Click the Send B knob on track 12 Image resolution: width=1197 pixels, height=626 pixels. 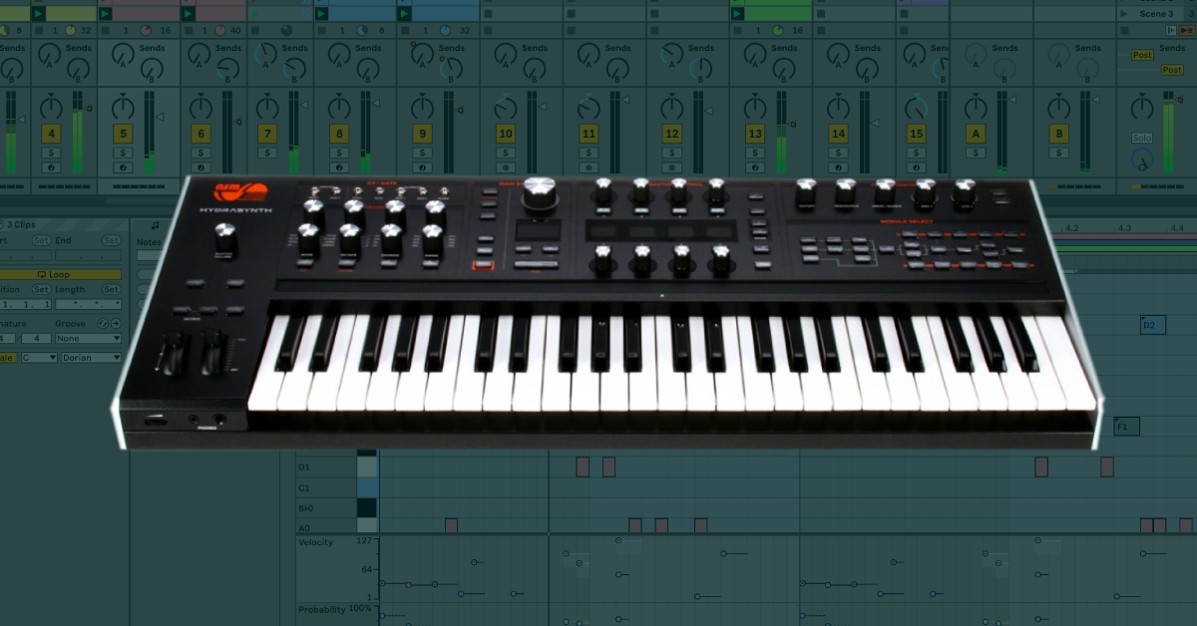pyautogui.click(x=700, y=69)
